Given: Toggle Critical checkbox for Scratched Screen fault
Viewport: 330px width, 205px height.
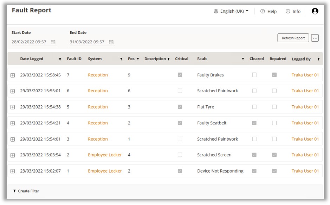Looking at the screenshot, I should [x=180, y=155].
